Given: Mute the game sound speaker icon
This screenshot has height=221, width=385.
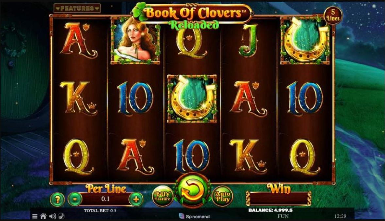Looking at the screenshot, I should (x=52, y=216).
